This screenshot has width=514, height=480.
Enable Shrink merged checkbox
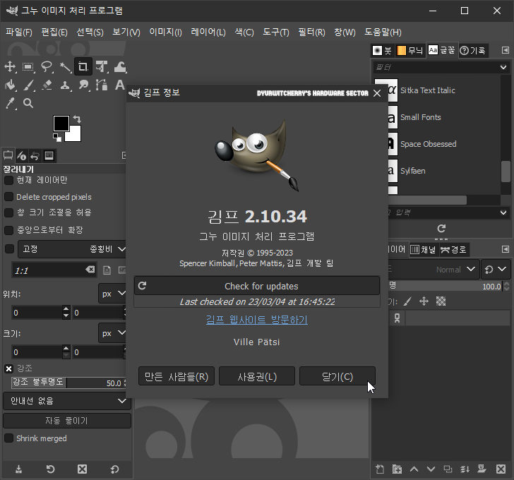coord(8,438)
